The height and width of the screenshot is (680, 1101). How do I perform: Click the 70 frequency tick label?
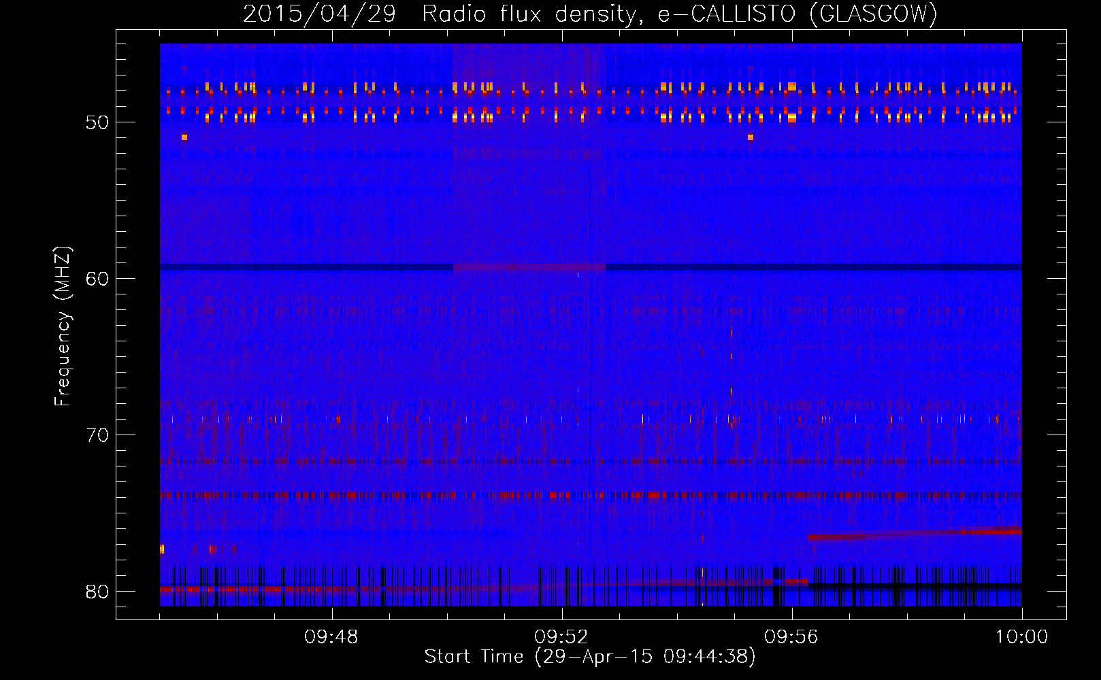97,435
